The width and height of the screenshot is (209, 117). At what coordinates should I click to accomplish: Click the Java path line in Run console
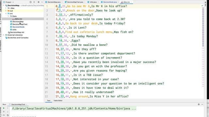(74, 109)
